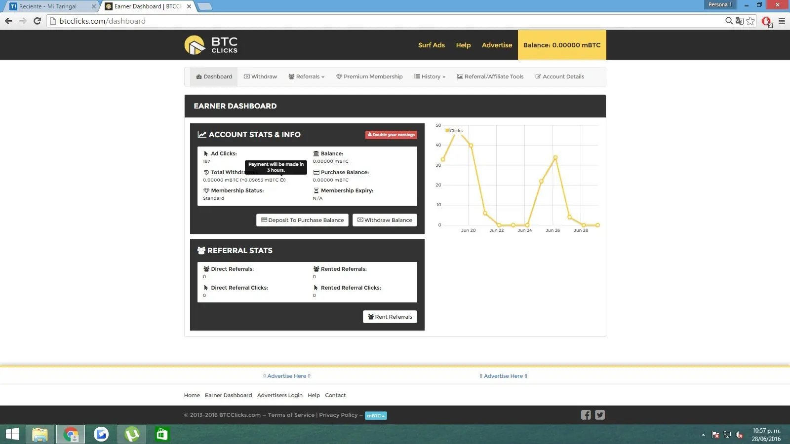The image size is (790, 444).
Task: Open a new browser tab
Action: tap(204, 6)
